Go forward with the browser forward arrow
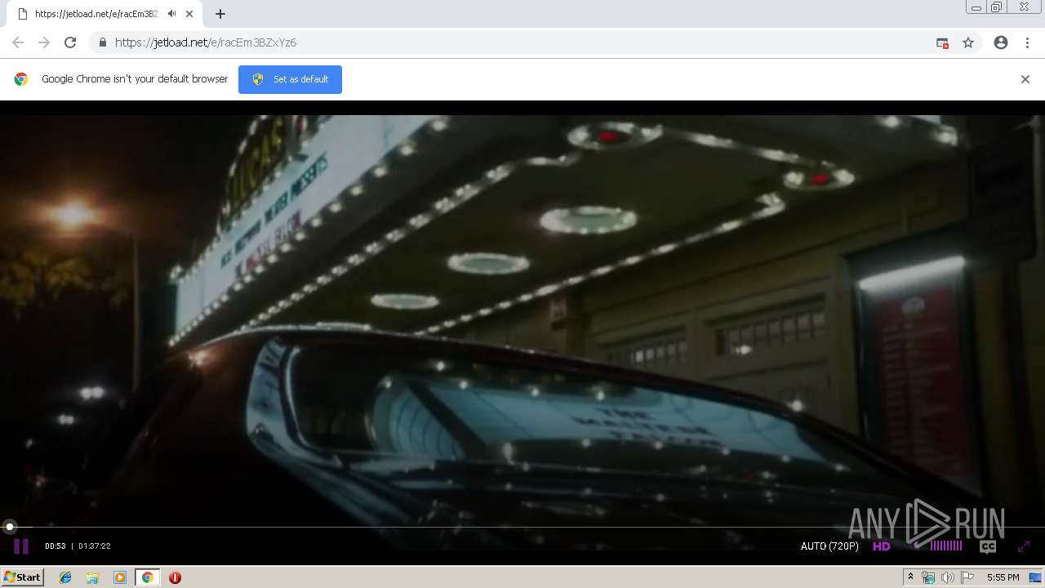The height and width of the screenshot is (588, 1045). click(44, 42)
